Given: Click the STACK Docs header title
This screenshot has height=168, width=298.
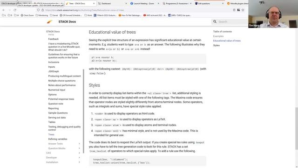Looking at the screenshot, I should tap(67, 22).
